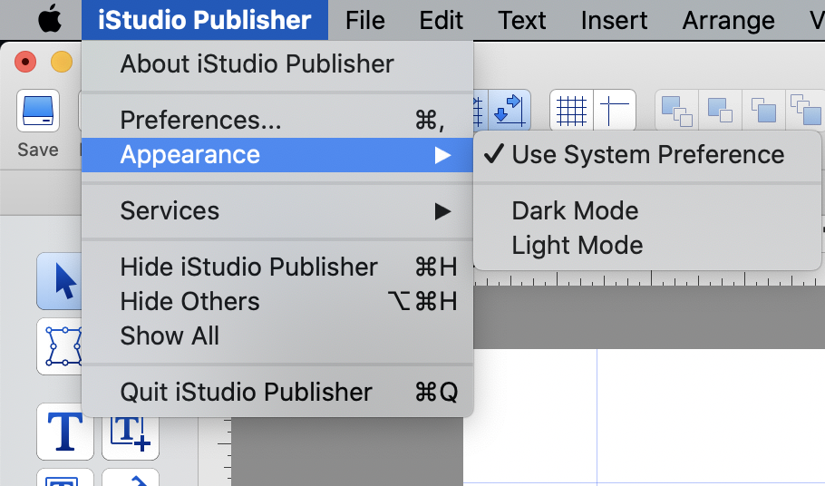Click the white document page canvas
This screenshot has width=825, height=486.
click(644, 416)
